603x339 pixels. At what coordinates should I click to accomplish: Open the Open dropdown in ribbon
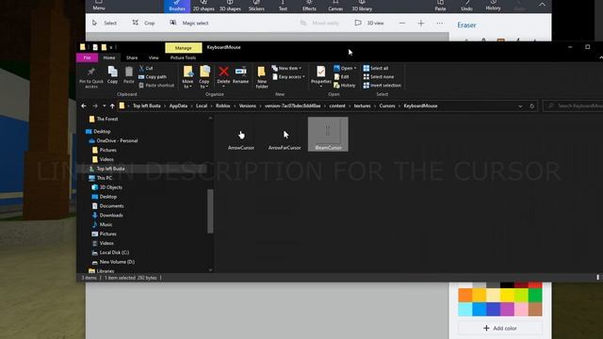tap(345, 68)
